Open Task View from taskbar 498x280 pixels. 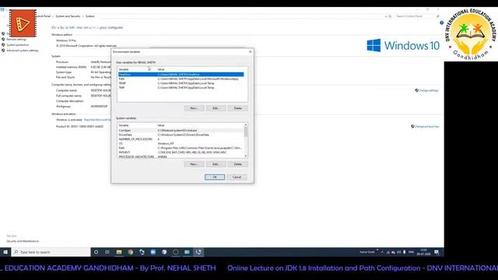[x=107, y=252]
